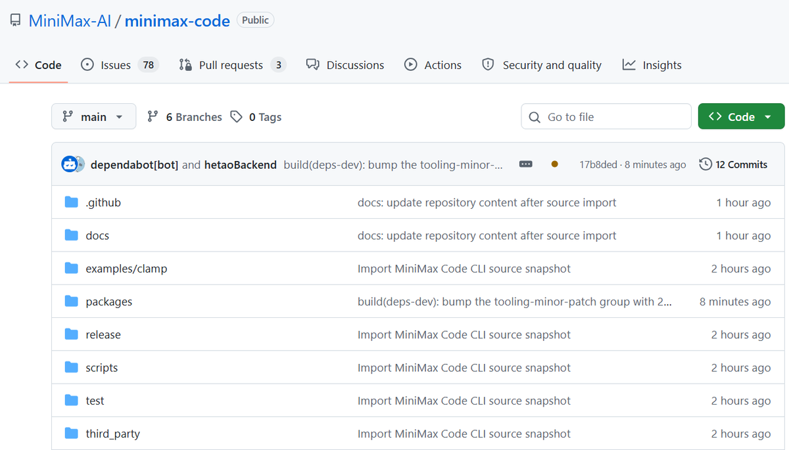Open the examples/clamp folder
789x450 pixels.
126,269
